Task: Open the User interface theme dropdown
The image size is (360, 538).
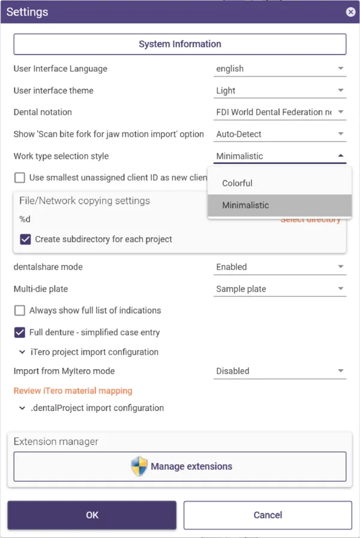Action: (x=280, y=90)
